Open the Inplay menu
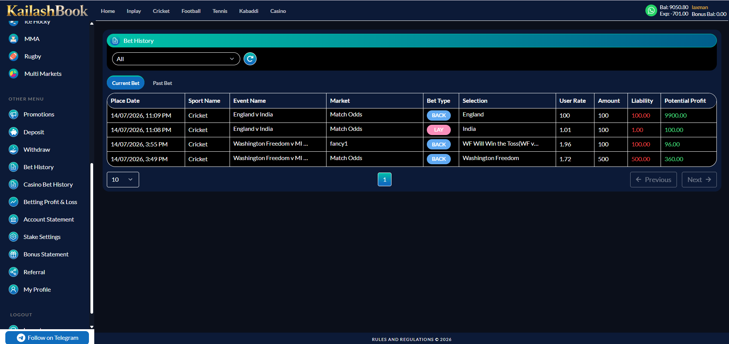Image resolution: width=729 pixels, height=344 pixels. tap(134, 11)
